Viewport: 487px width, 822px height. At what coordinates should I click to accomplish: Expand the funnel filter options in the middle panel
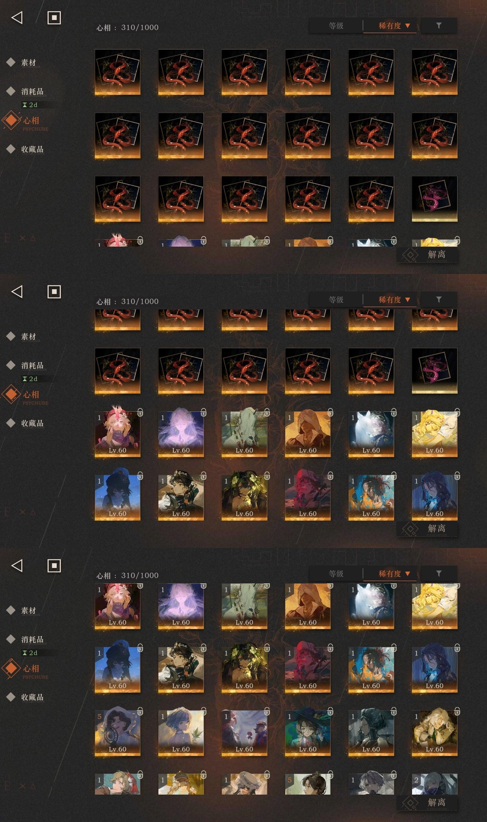439,299
